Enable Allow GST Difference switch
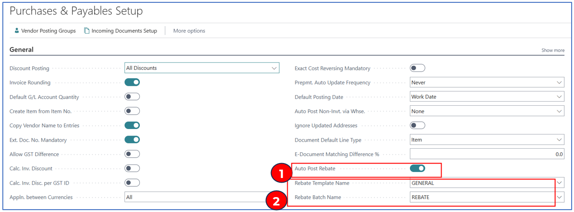This screenshot has height=212, width=574. click(x=132, y=154)
